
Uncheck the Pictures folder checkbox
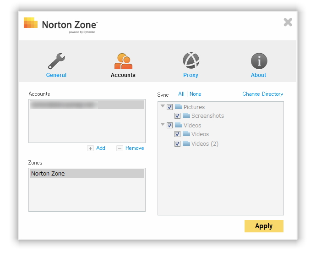tap(170, 107)
